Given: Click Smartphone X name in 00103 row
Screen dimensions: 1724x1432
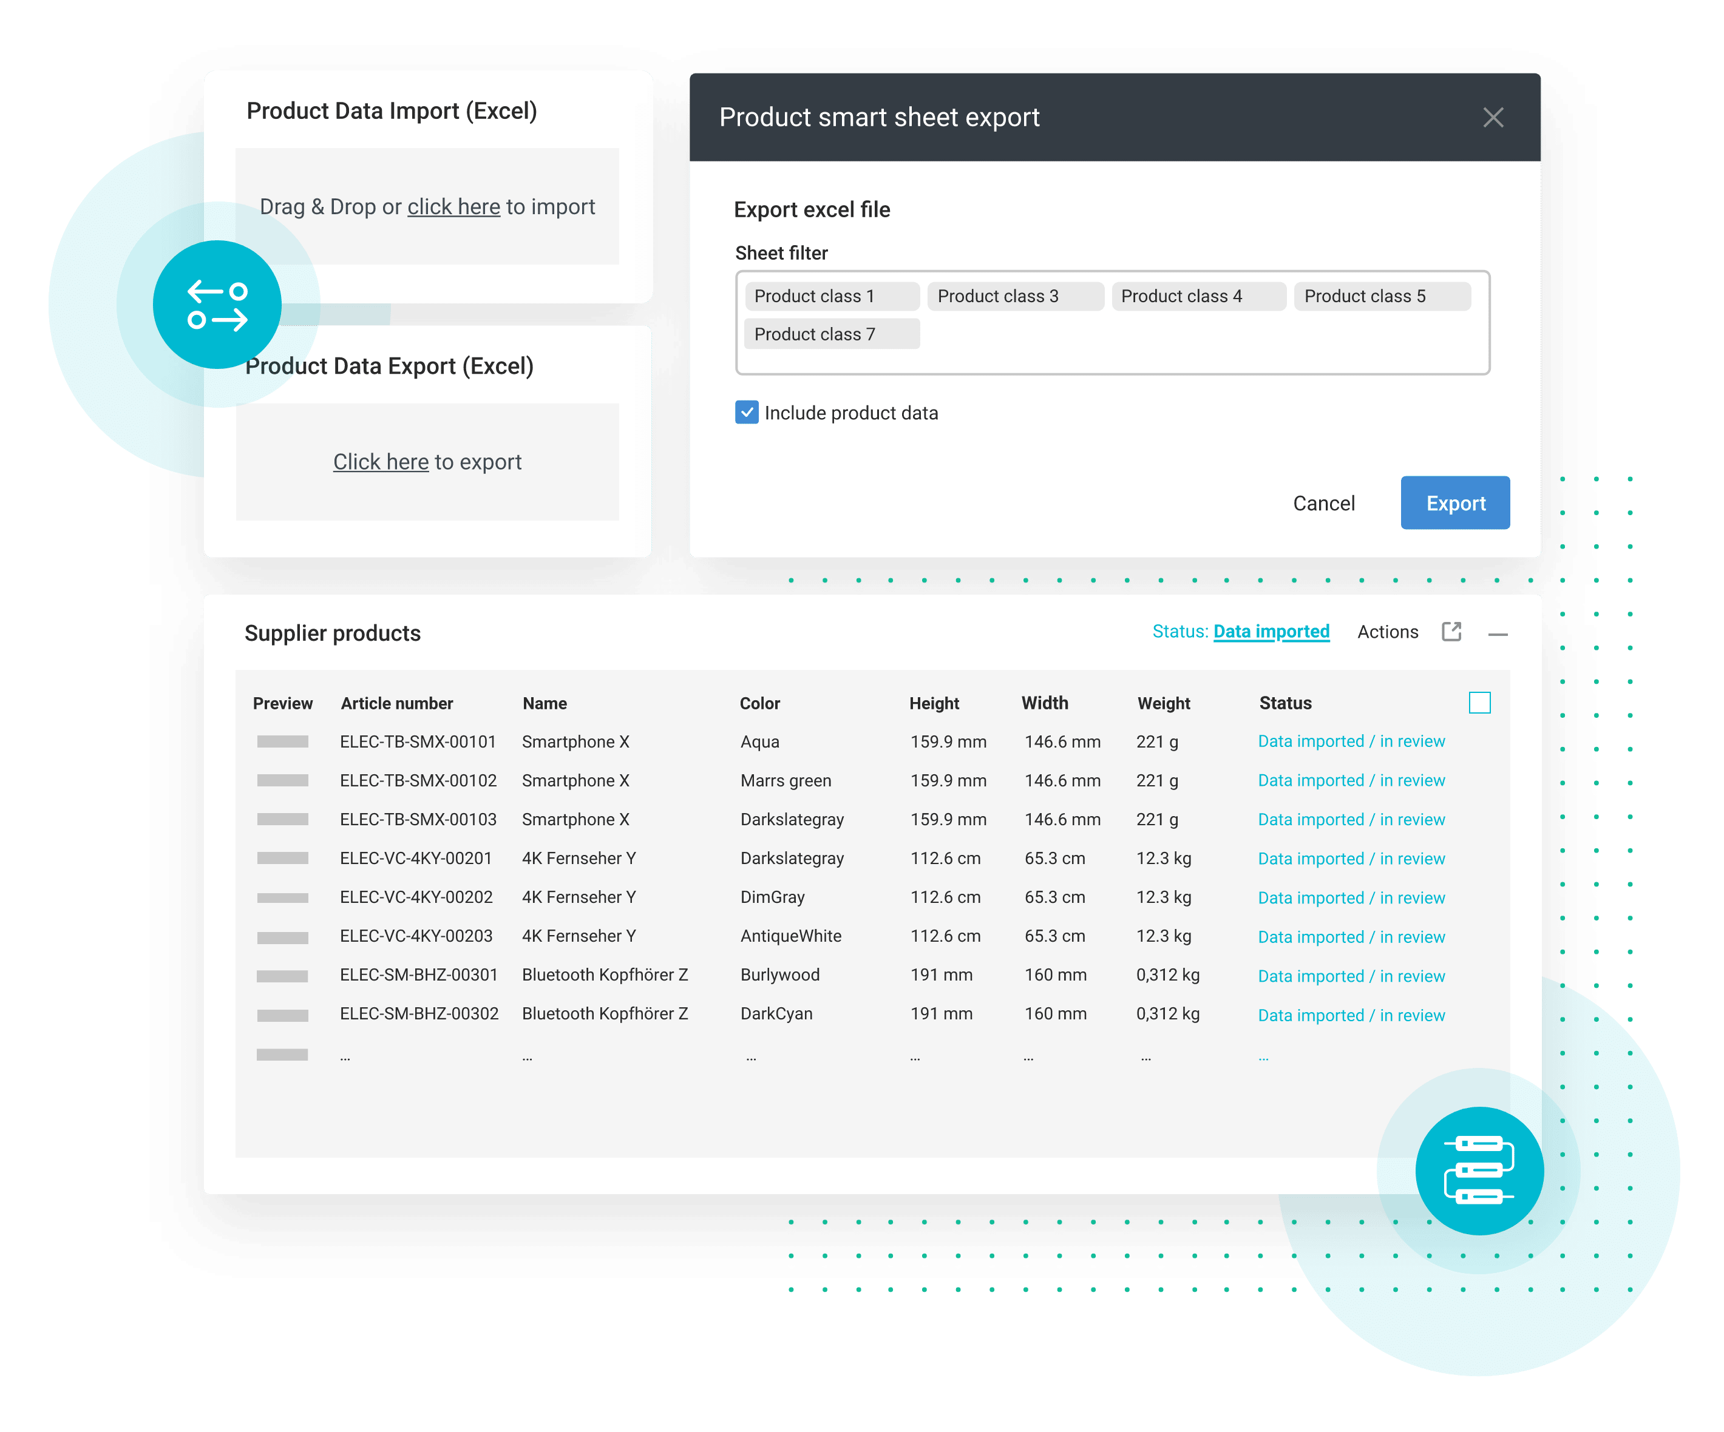Looking at the screenshot, I should tap(575, 819).
